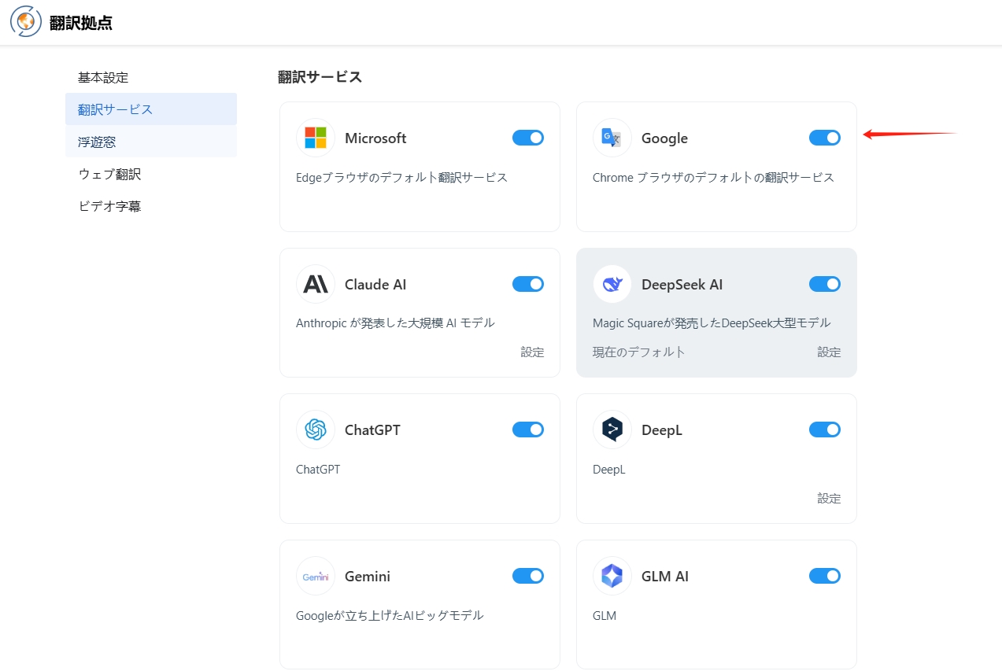Click the Magic Squareが発売した description
This screenshot has width=1002, height=671.
(x=712, y=323)
